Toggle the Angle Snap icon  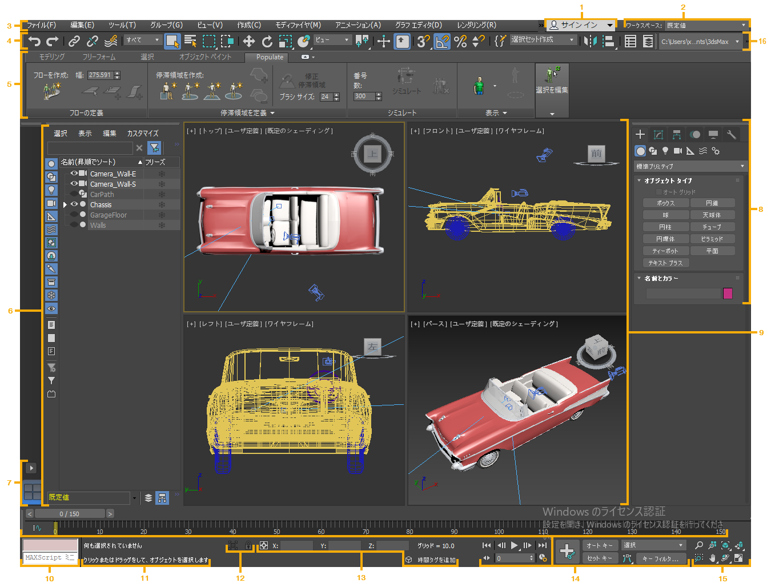coord(442,41)
